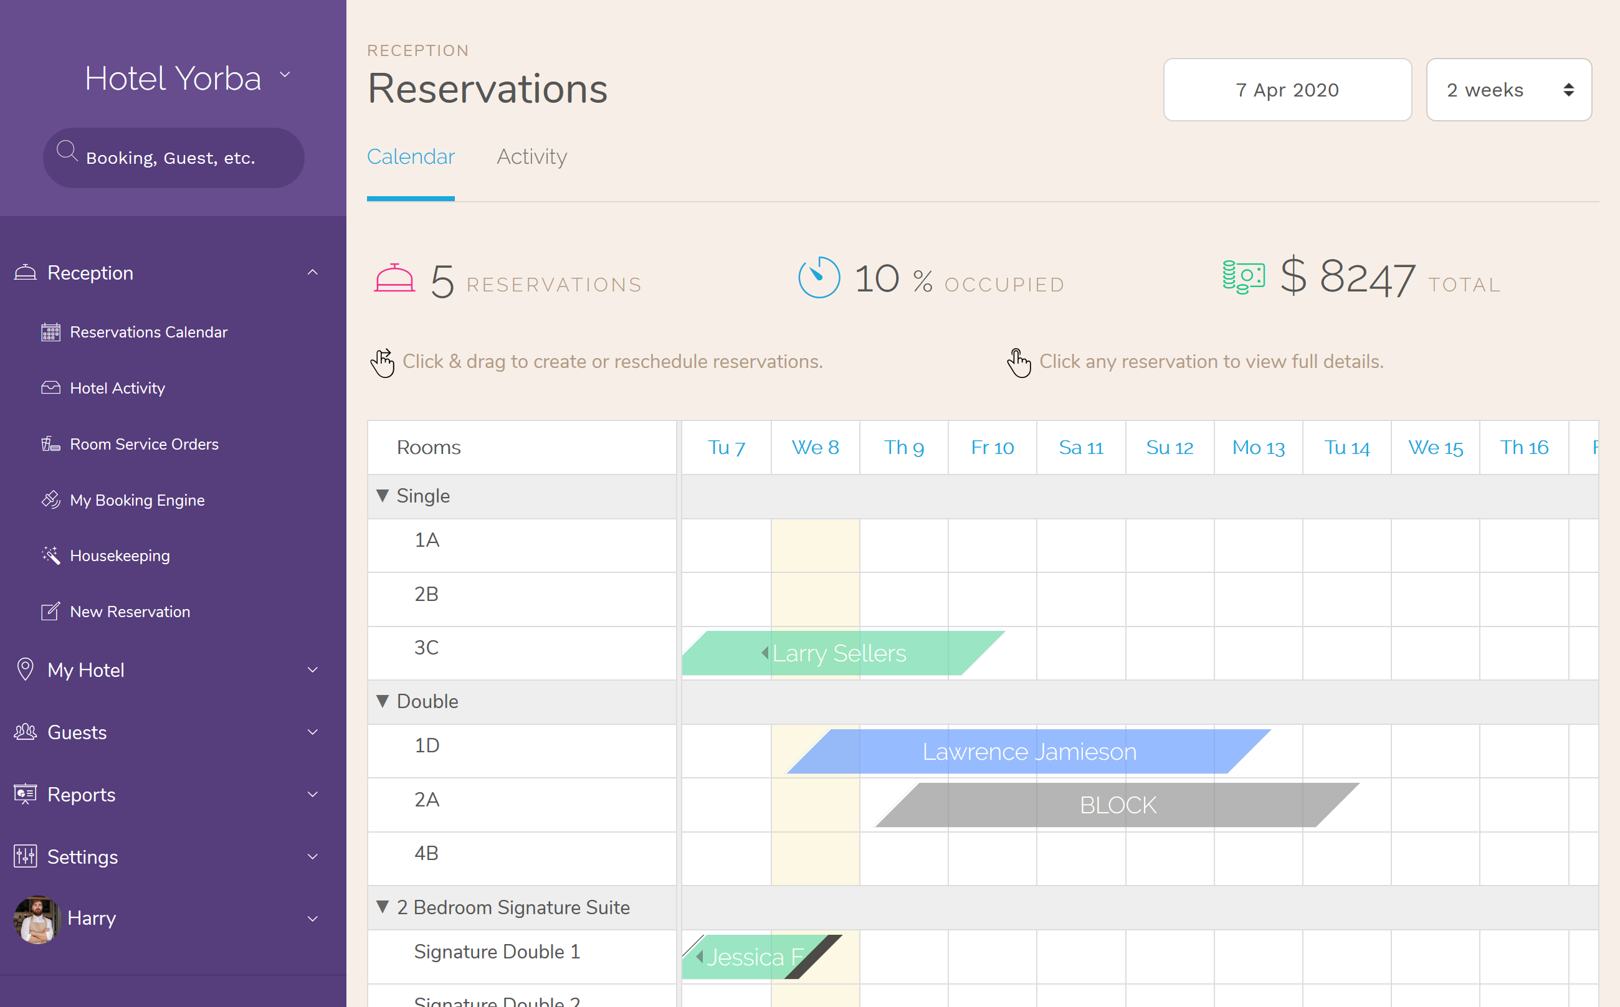
Task: Click the date field showing 7 Apr 2020
Action: (x=1286, y=89)
